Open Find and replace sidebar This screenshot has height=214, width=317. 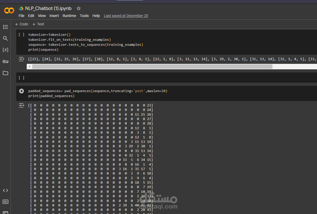(6, 38)
